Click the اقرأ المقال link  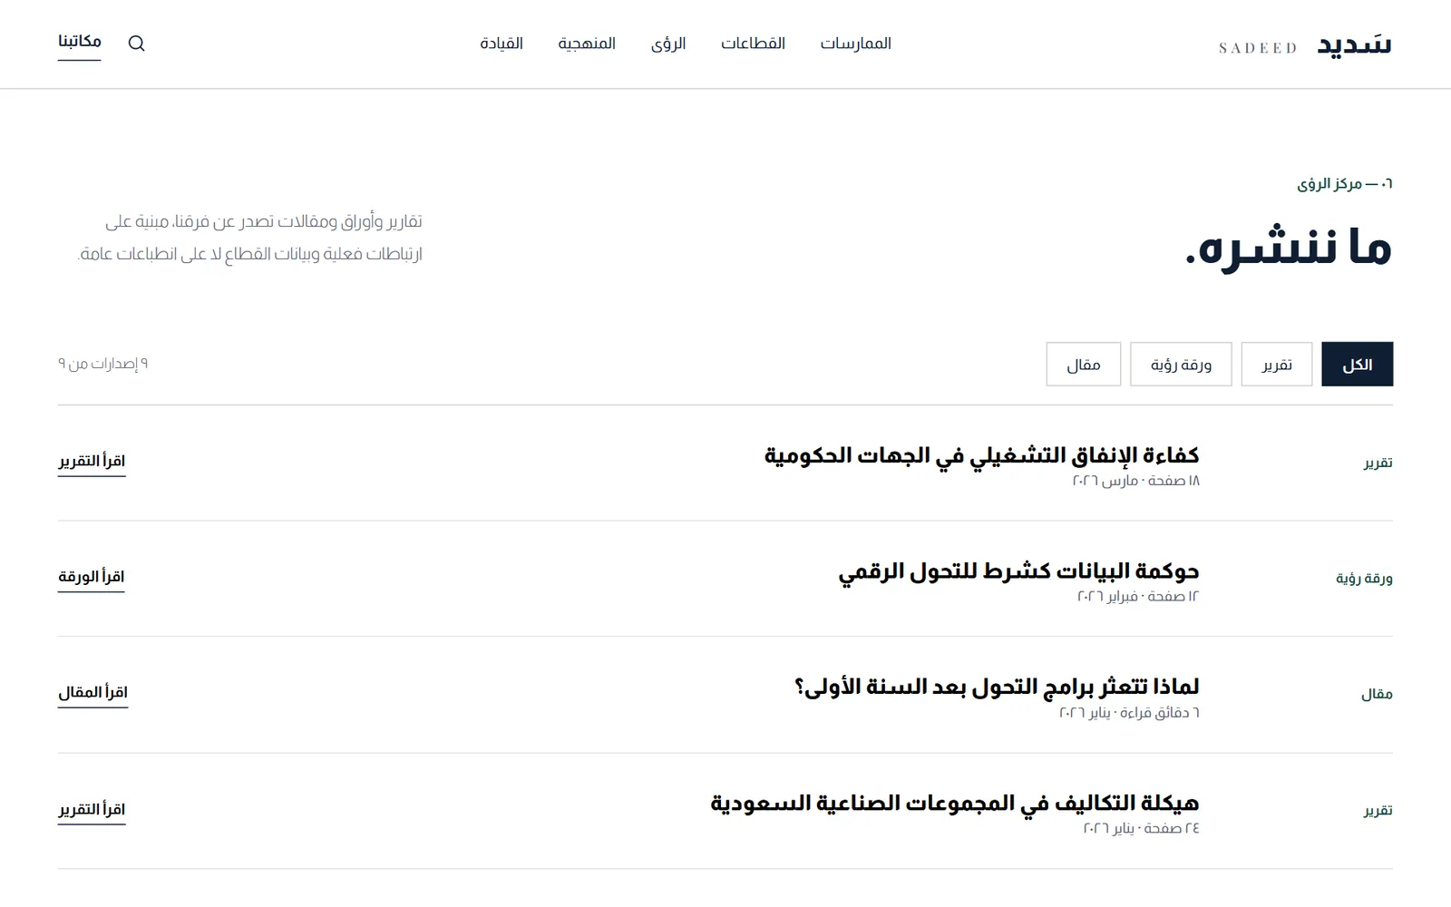click(x=93, y=694)
